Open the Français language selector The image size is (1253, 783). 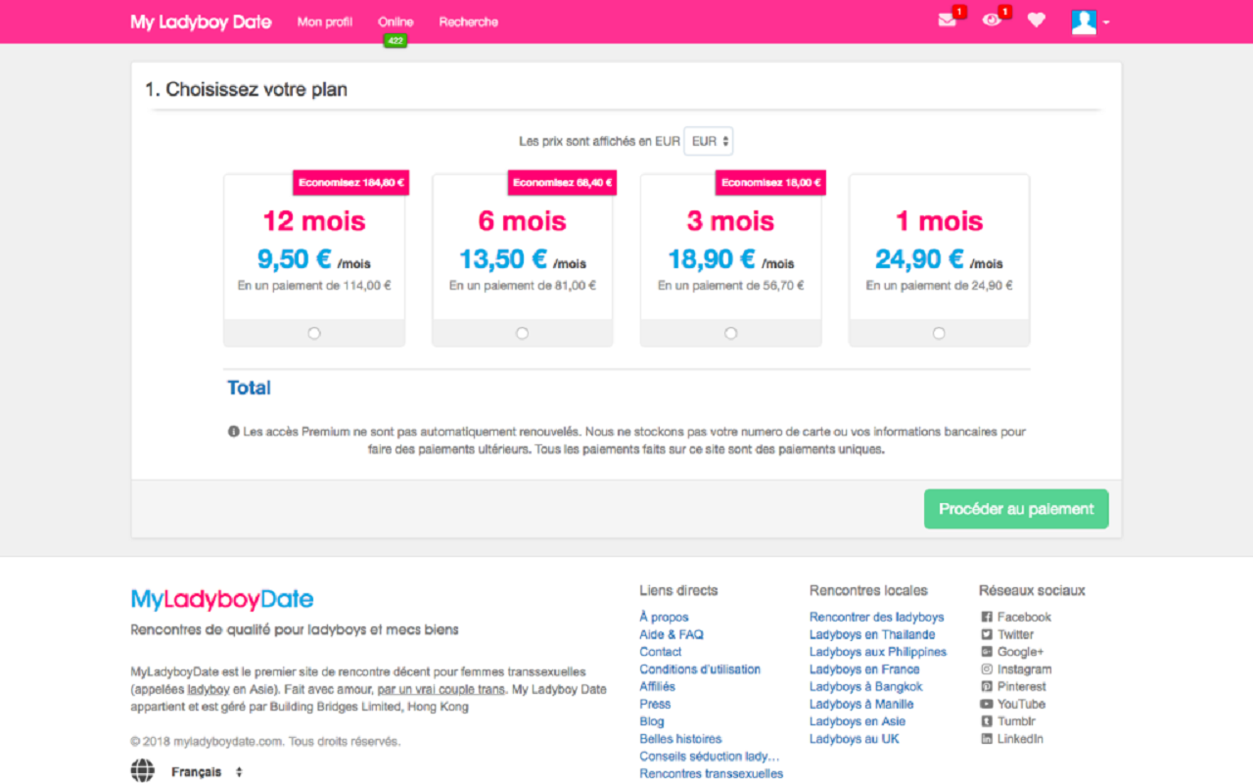(206, 772)
